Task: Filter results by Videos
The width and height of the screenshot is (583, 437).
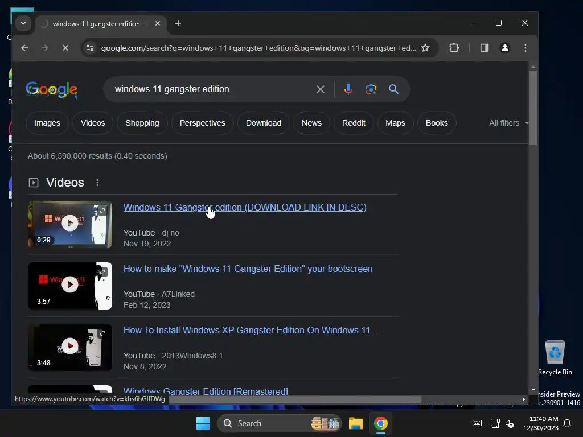Action: tap(93, 123)
